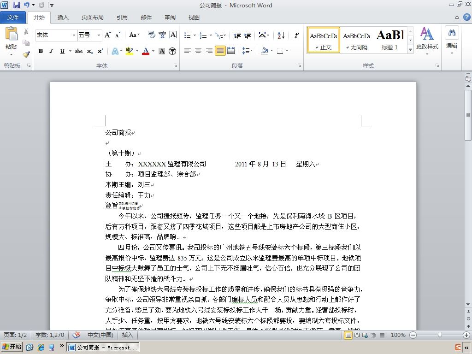The image size is (472, 354).
Task: Increase paragraph indent
Action: pyautogui.click(x=248, y=35)
